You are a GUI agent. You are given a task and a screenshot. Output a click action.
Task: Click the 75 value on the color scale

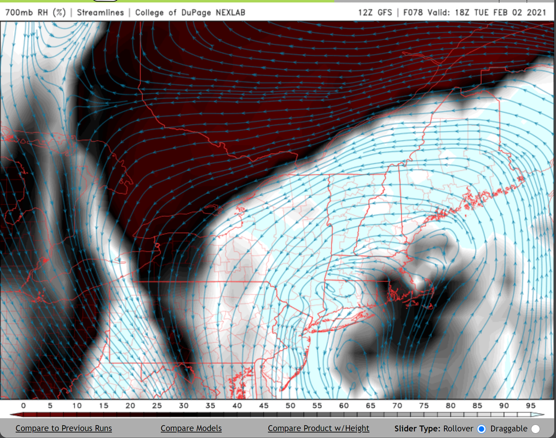[424, 405]
